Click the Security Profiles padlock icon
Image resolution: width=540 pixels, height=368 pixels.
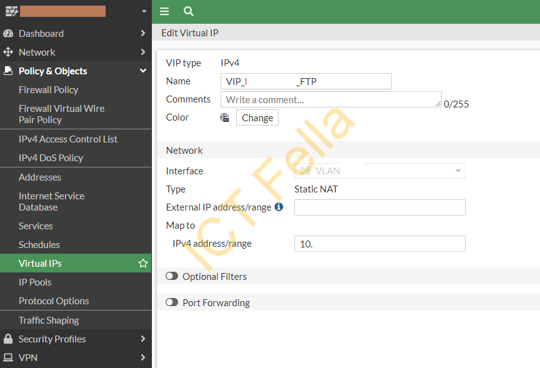pos(8,339)
